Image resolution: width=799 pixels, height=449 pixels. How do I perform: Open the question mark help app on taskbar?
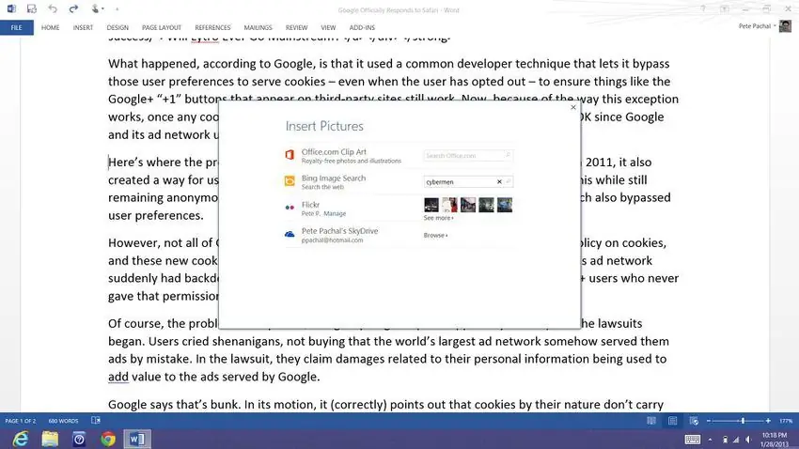pos(79,439)
